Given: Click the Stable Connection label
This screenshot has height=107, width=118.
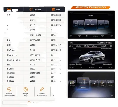Looking at the screenshot, I should (42, 95).
